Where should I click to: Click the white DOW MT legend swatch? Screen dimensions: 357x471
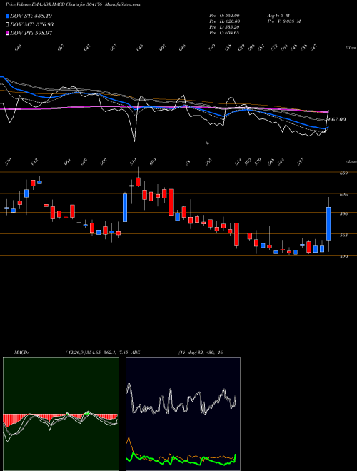(x=7, y=24)
